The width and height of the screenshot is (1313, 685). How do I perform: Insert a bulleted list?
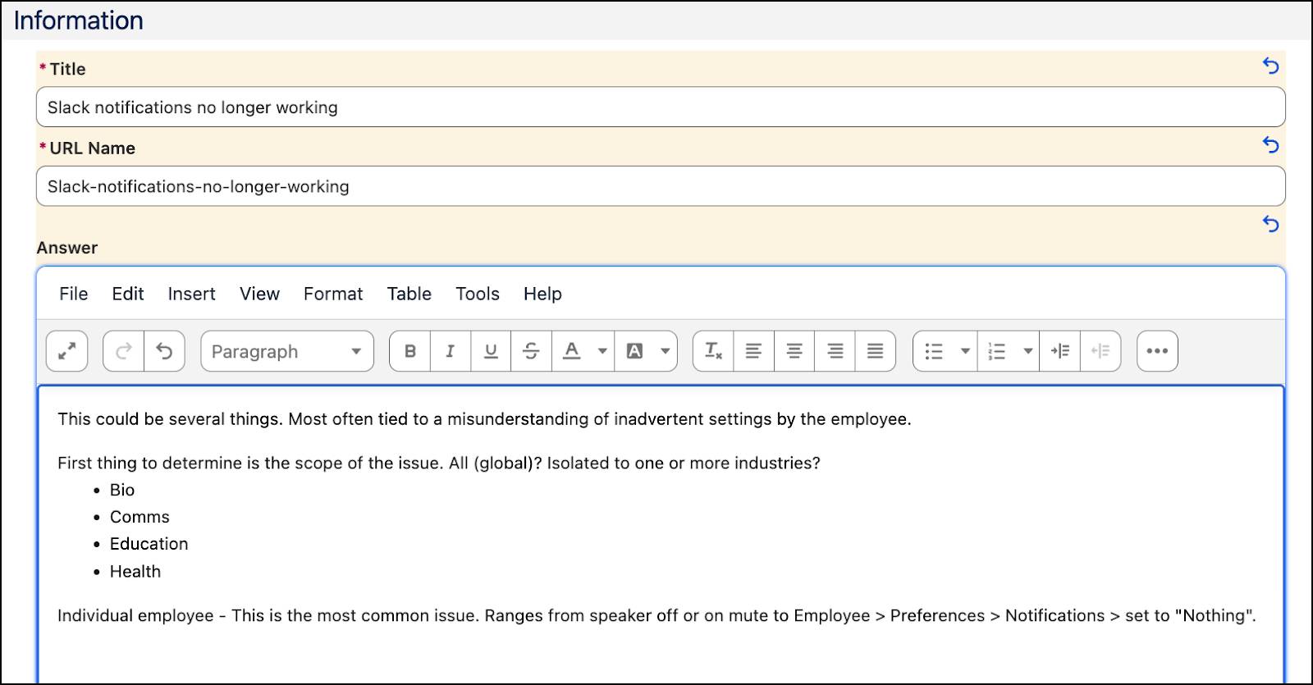point(934,351)
